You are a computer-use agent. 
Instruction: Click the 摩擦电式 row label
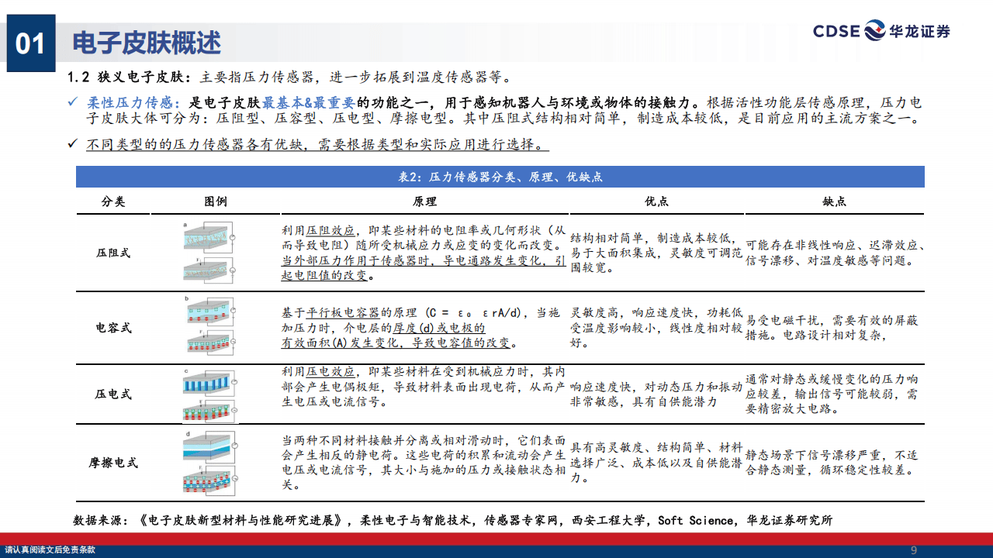113,462
